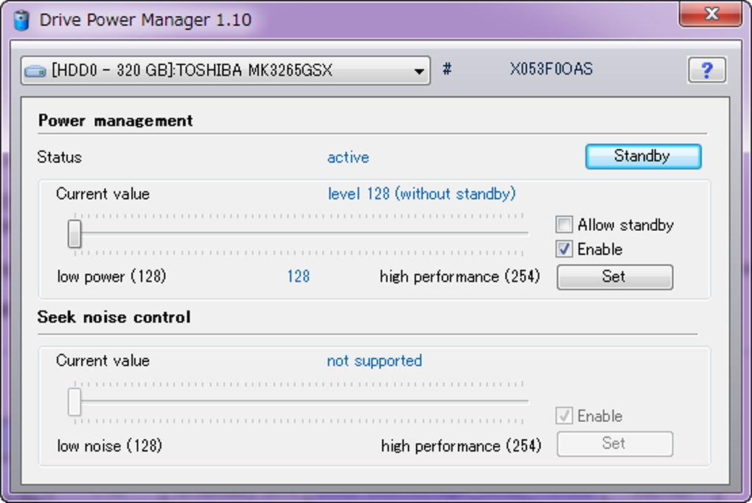Click Set button in Seek noise control
The image size is (752, 503).
[x=614, y=443]
